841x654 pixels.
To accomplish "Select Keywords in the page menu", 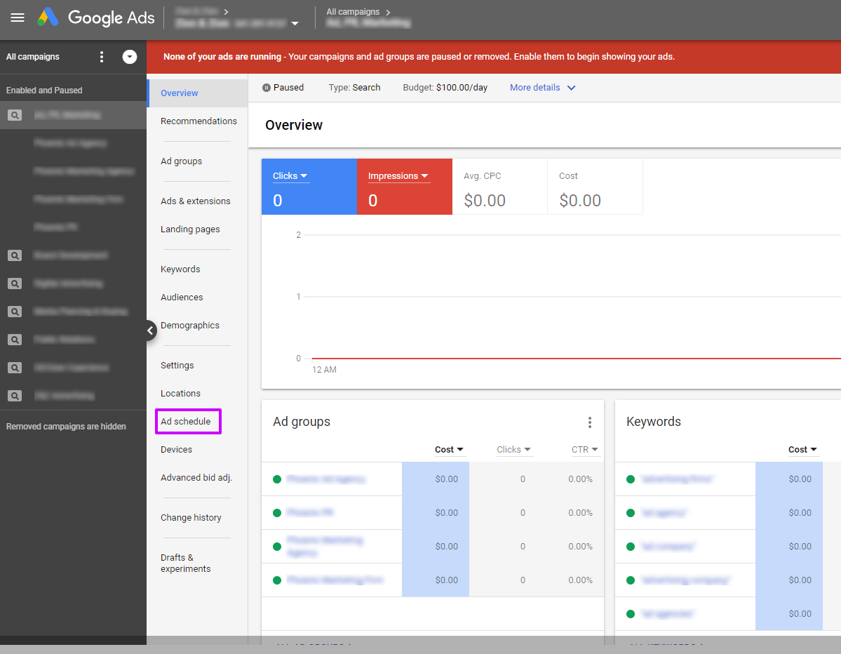I will coord(180,269).
